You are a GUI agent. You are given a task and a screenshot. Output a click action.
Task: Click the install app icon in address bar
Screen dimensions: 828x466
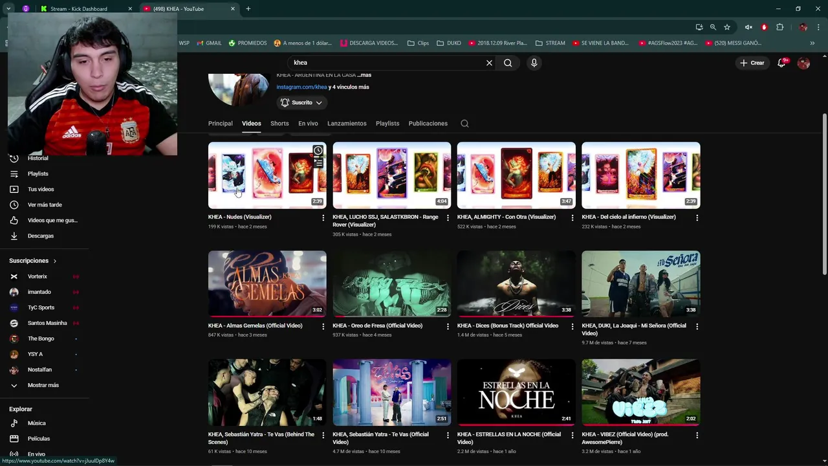tap(699, 27)
